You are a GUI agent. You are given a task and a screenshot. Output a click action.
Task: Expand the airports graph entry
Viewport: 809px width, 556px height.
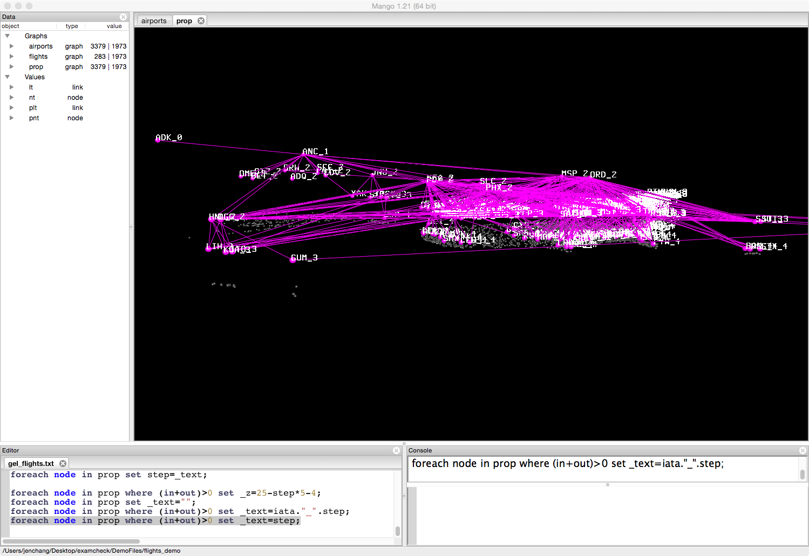coord(11,46)
